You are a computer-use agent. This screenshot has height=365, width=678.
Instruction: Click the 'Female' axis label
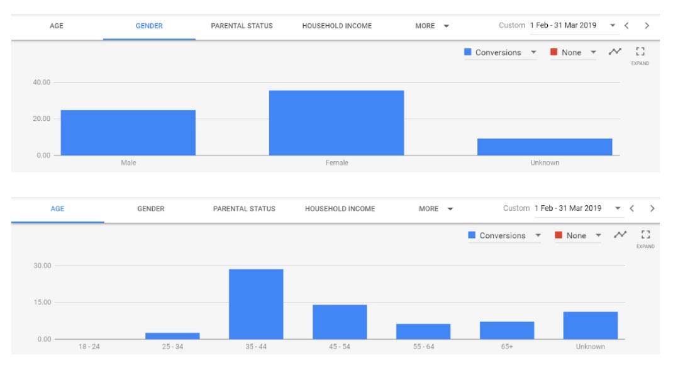point(337,162)
